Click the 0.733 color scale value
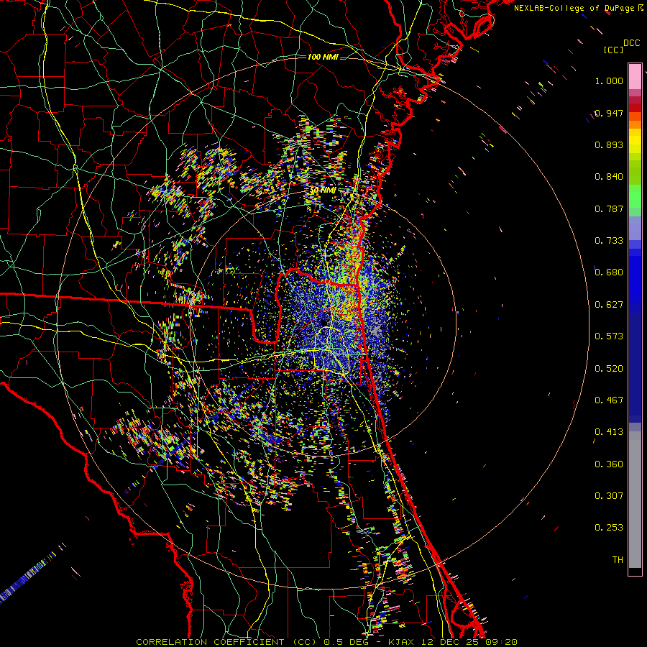 (609, 241)
